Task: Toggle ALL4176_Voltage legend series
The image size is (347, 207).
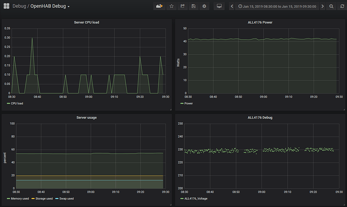Action: coord(196,198)
